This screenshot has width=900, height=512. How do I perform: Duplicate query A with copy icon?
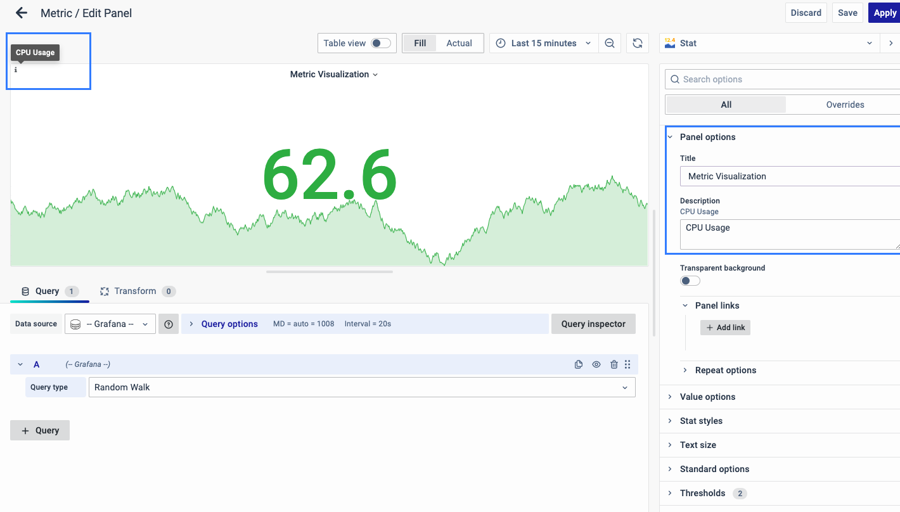tap(579, 364)
